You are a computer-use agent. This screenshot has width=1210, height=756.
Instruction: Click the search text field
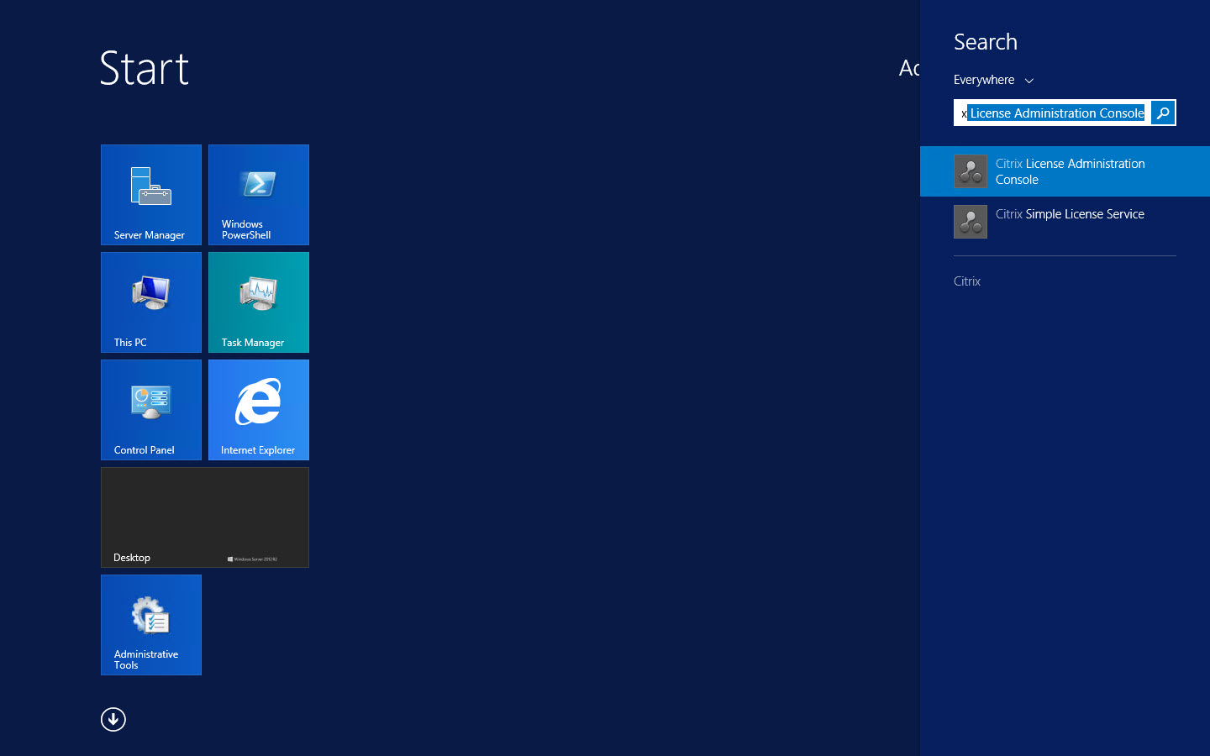pyautogui.click(x=1052, y=113)
